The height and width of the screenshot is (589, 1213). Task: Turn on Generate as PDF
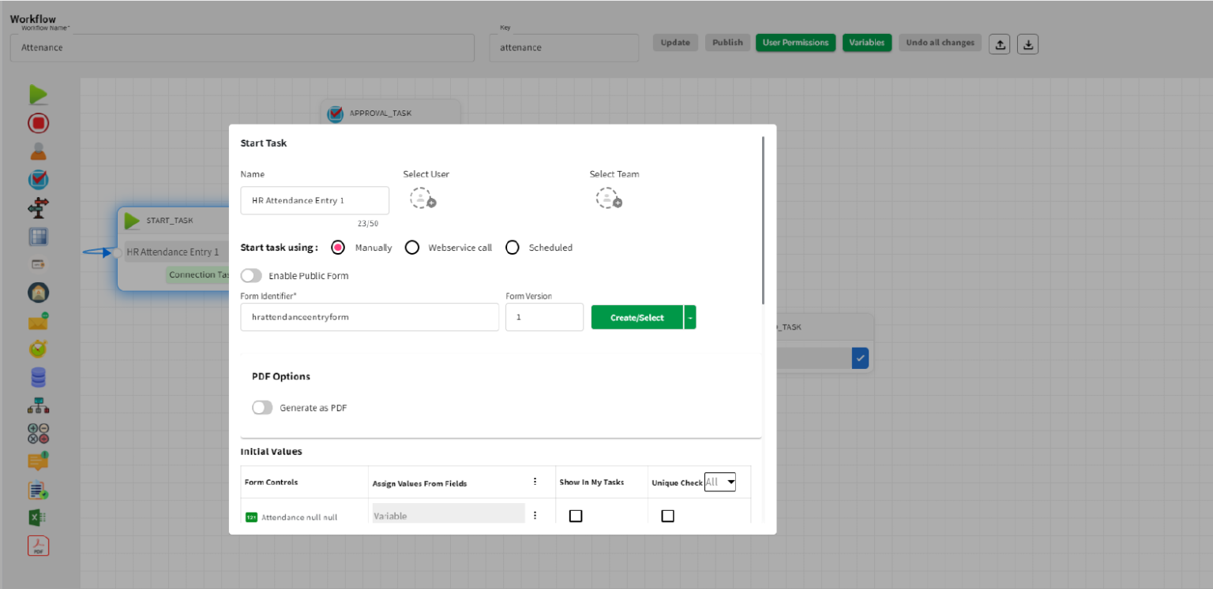261,408
